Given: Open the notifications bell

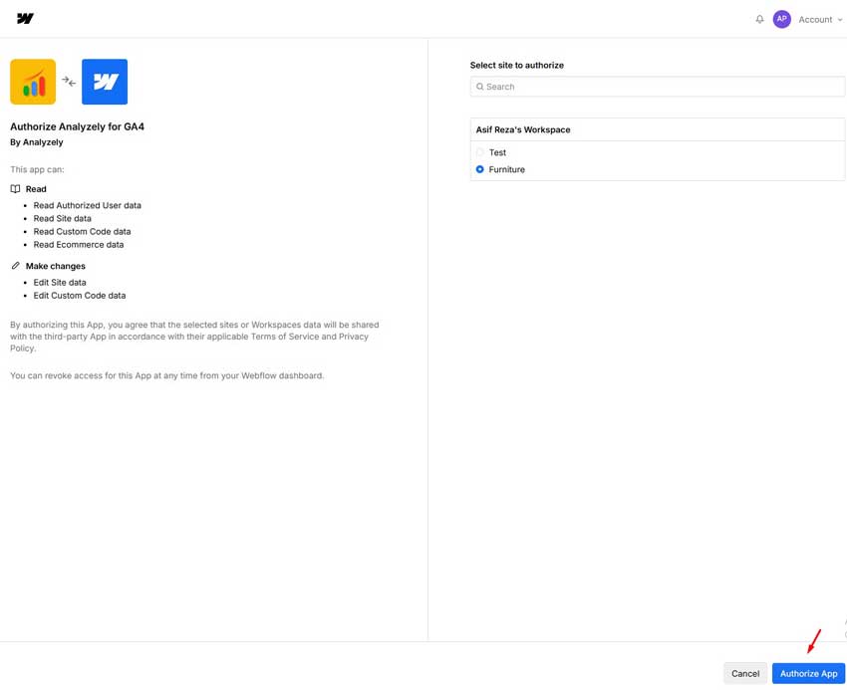Looking at the screenshot, I should tap(759, 19).
